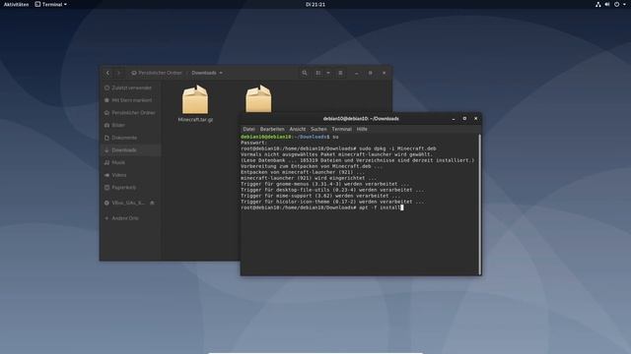
Task: Minimize the file manager window
Action: pos(357,73)
